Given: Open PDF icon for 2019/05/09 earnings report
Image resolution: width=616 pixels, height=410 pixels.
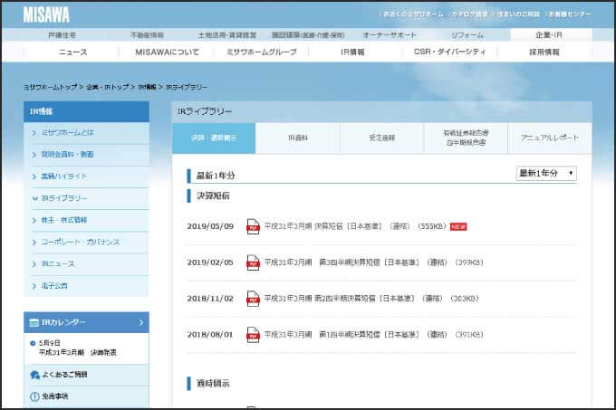Looking at the screenshot, I should point(253,226).
